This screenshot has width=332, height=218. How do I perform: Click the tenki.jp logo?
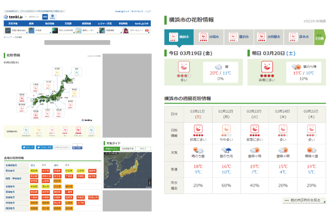tap(13, 17)
